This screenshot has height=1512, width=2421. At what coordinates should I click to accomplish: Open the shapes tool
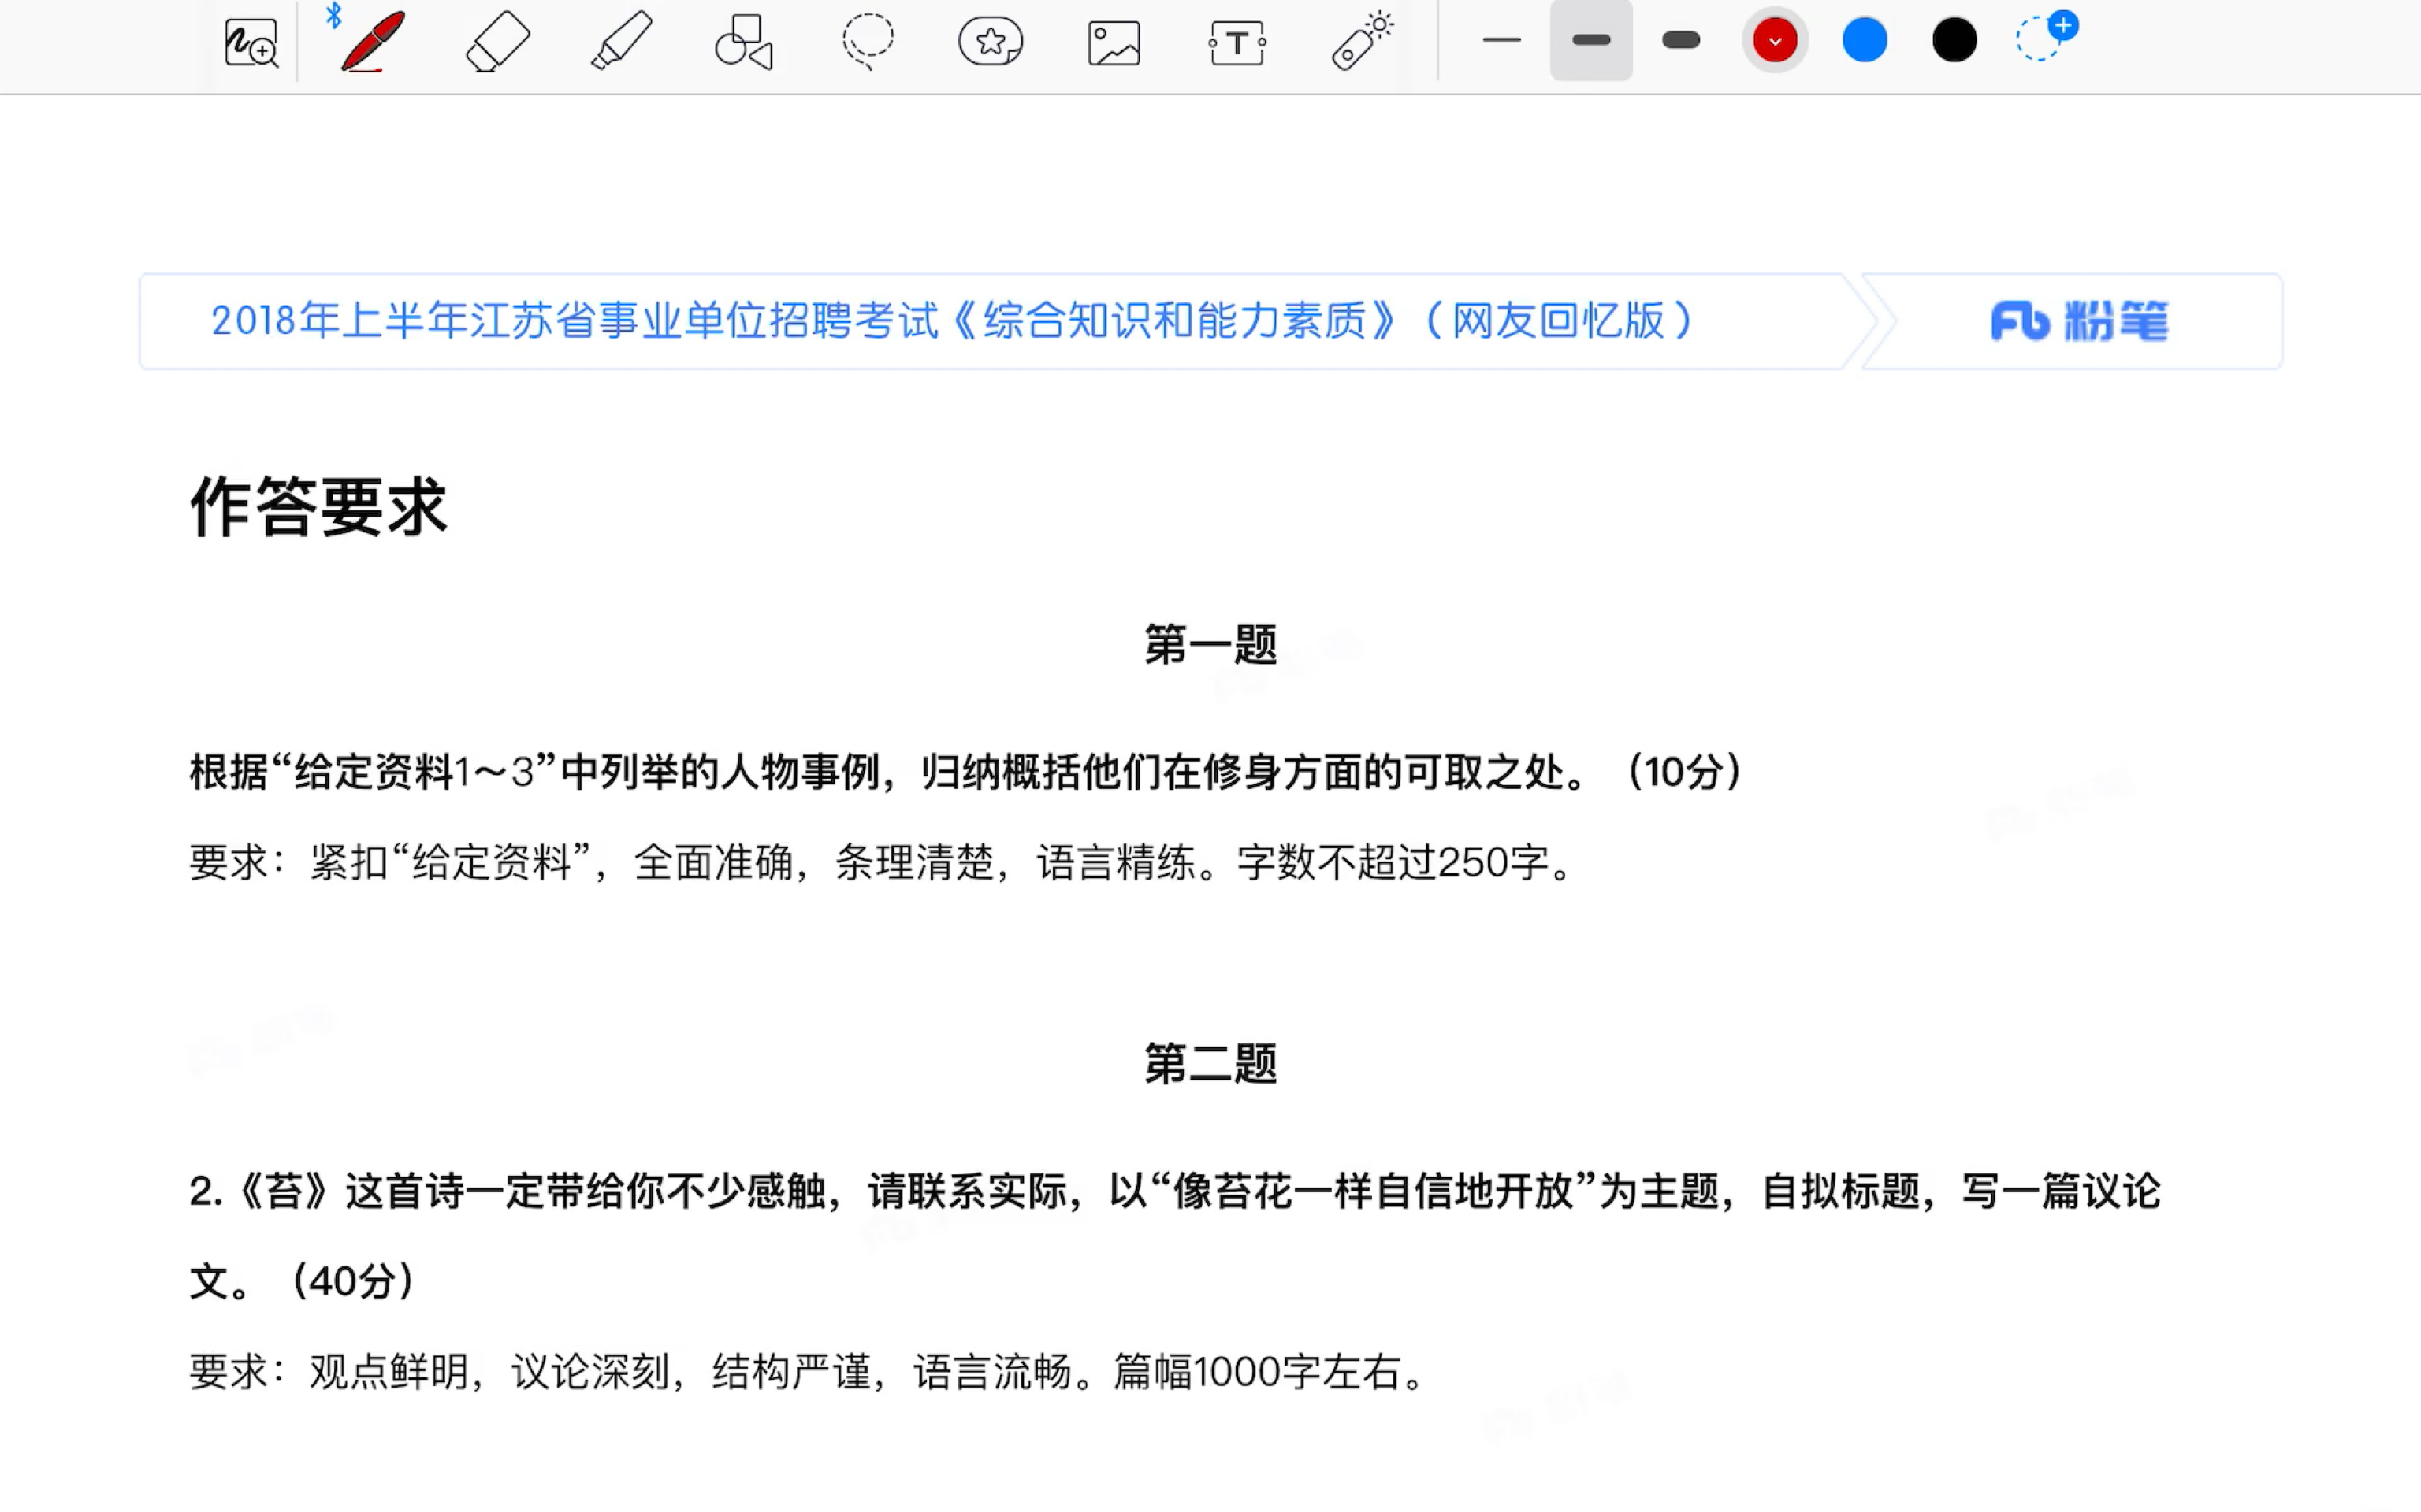tap(744, 42)
